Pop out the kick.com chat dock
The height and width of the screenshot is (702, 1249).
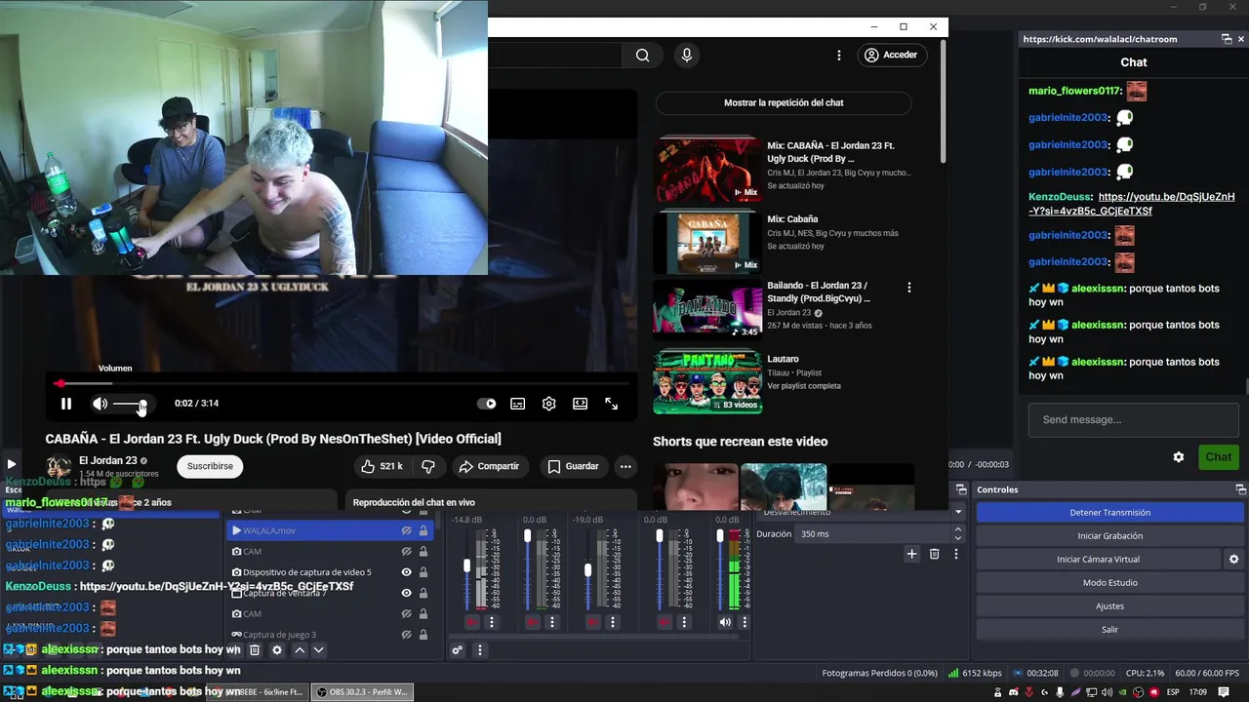coord(1227,39)
